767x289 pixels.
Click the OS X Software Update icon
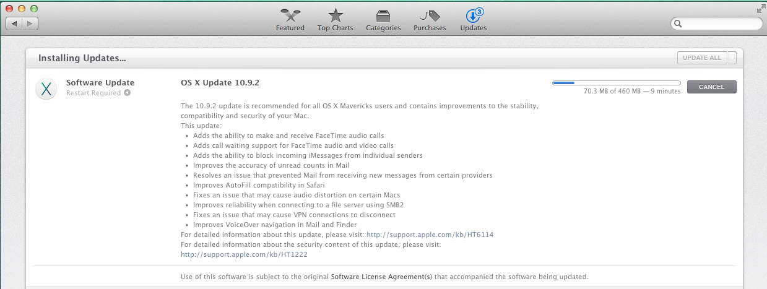point(46,89)
